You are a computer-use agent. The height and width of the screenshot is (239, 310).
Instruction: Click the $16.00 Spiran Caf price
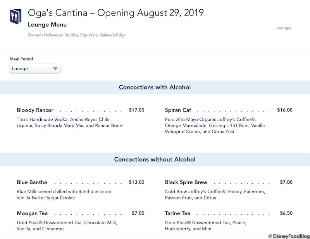tap(285, 110)
